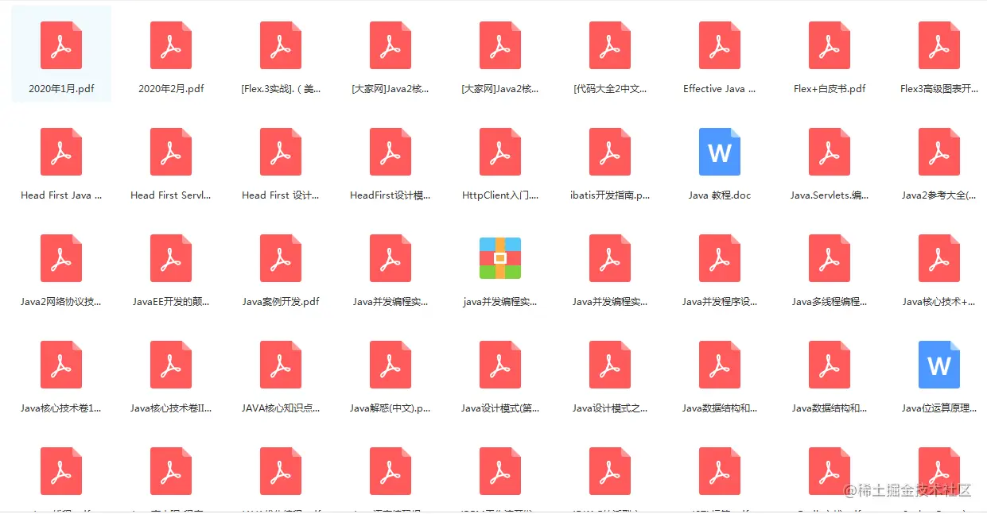Click the Head First Java PDF icon
987x514 pixels.
[x=61, y=152]
